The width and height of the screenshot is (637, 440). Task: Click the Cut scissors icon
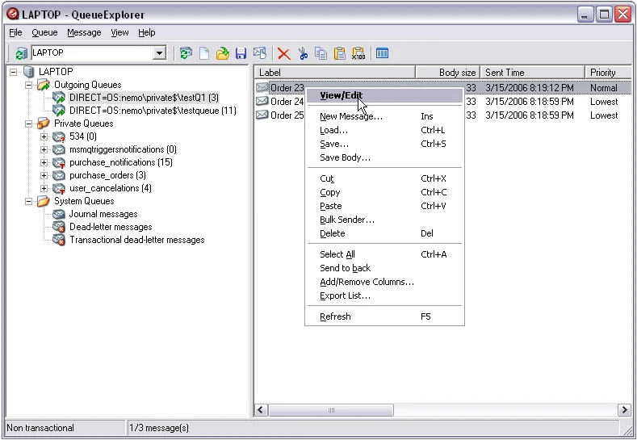303,53
